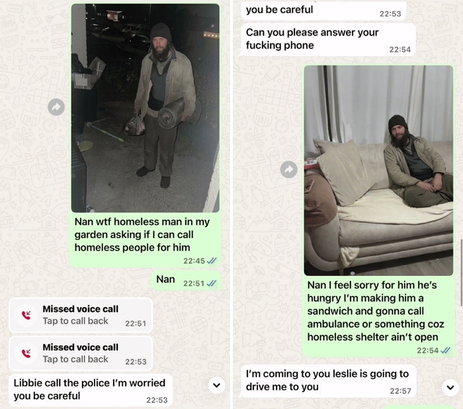Select 'I'm coming to you leslie' message

tap(329, 381)
